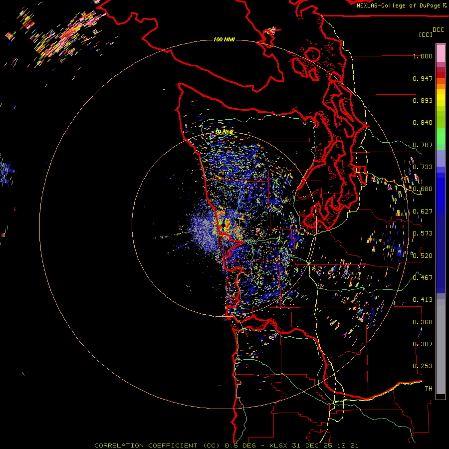
Task: Click the 0.360 scale value
Action: pyautogui.click(x=423, y=322)
